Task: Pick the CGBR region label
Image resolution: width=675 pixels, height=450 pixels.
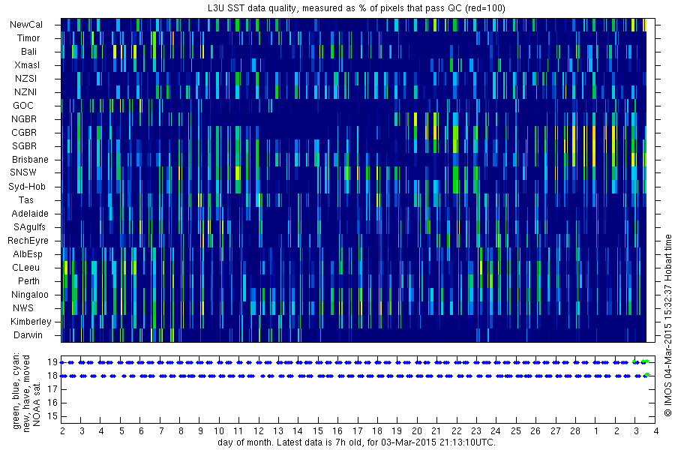Action: click(24, 132)
